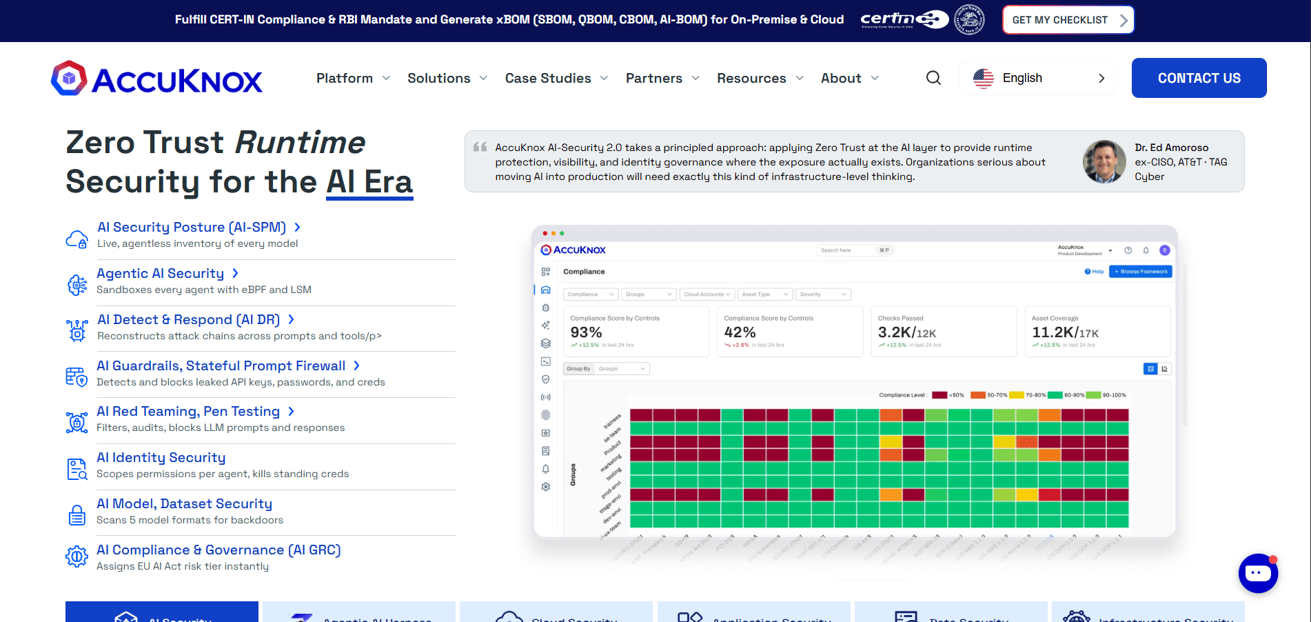Open the About menu
Viewport: 1311px width, 622px height.
[x=850, y=78]
